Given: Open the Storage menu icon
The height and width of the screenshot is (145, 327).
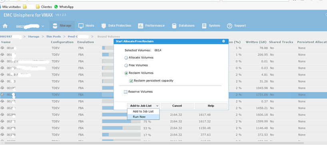Looking at the screenshot, I should click(55, 26).
